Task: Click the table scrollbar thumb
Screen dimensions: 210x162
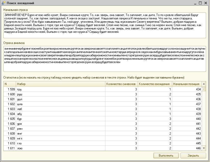Action: [x=204, y=89]
